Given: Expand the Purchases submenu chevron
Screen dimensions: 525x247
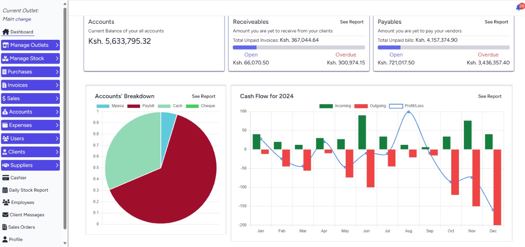Looking at the screenshot, I should (57, 72).
